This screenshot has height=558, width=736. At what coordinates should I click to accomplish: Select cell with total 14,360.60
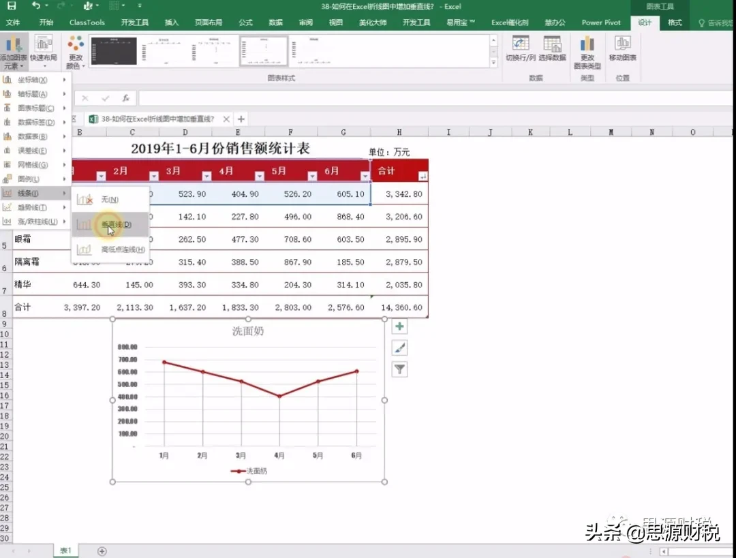pyautogui.click(x=399, y=307)
